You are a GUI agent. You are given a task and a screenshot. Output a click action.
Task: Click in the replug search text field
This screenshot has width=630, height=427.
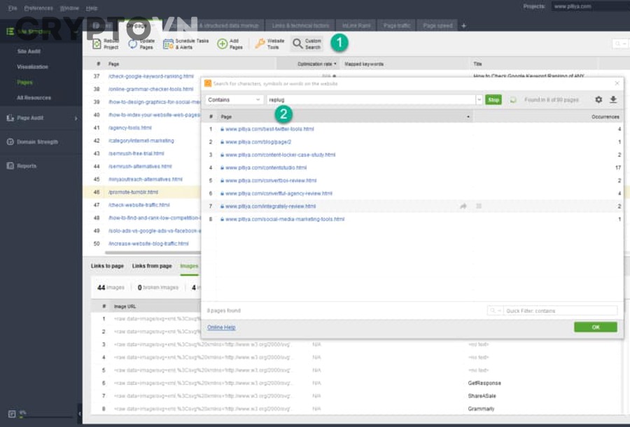click(x=371, y=99)
